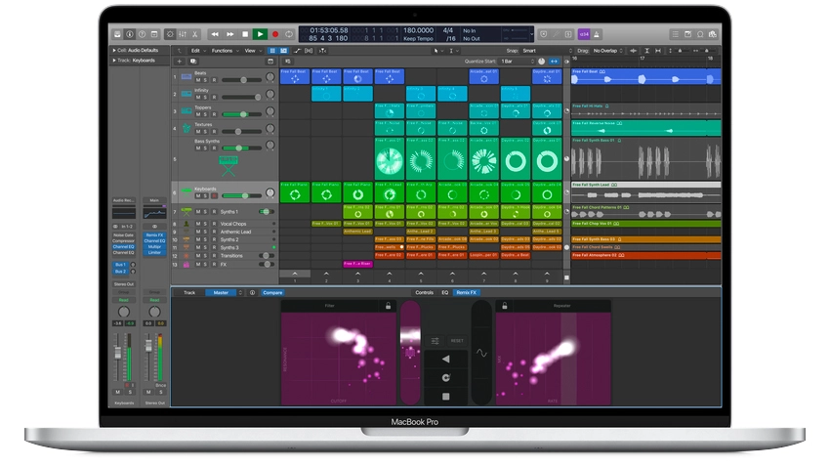This screenshot has width=830, height=467.
Task: Record-enable the Keyboards track
Action: pyautogui.click(x=214, y=196)
